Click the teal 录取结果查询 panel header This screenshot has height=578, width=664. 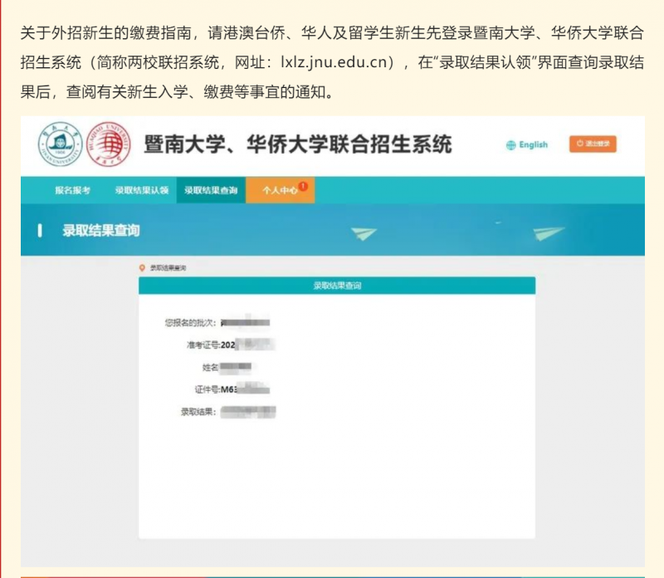(x=337, y=286)
